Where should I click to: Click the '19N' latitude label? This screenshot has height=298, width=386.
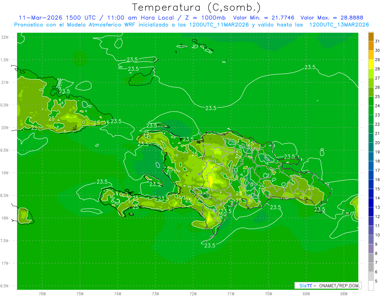coord(5,173)
